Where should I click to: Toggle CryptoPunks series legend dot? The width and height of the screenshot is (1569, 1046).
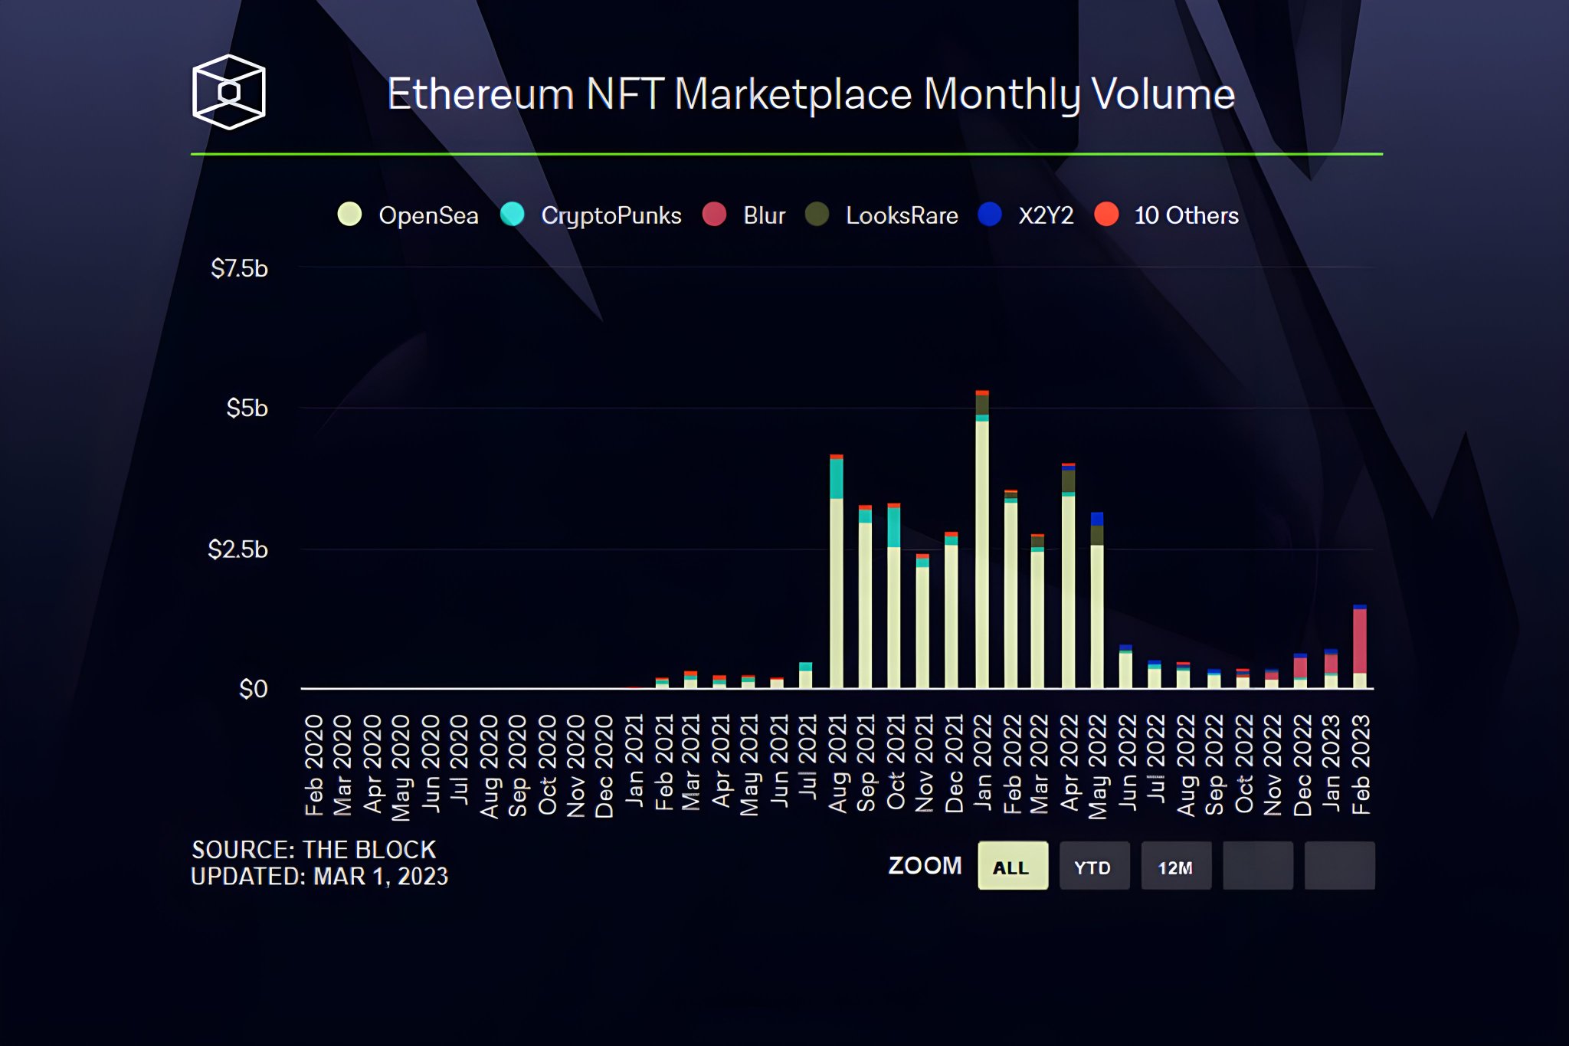pyautogui.click(x=512, y=215)
